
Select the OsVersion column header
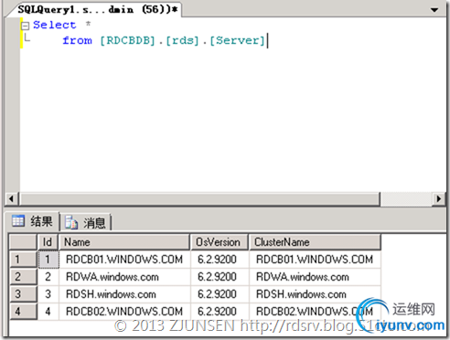(220, 242)
